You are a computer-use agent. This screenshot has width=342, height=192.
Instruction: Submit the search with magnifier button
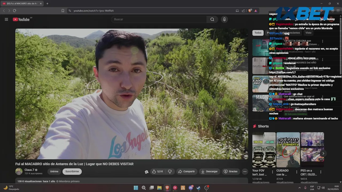pos(212,19)
